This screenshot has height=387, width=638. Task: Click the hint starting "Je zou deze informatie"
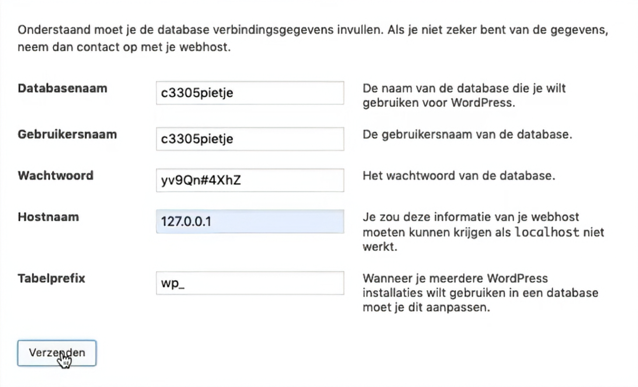[470, 218]
